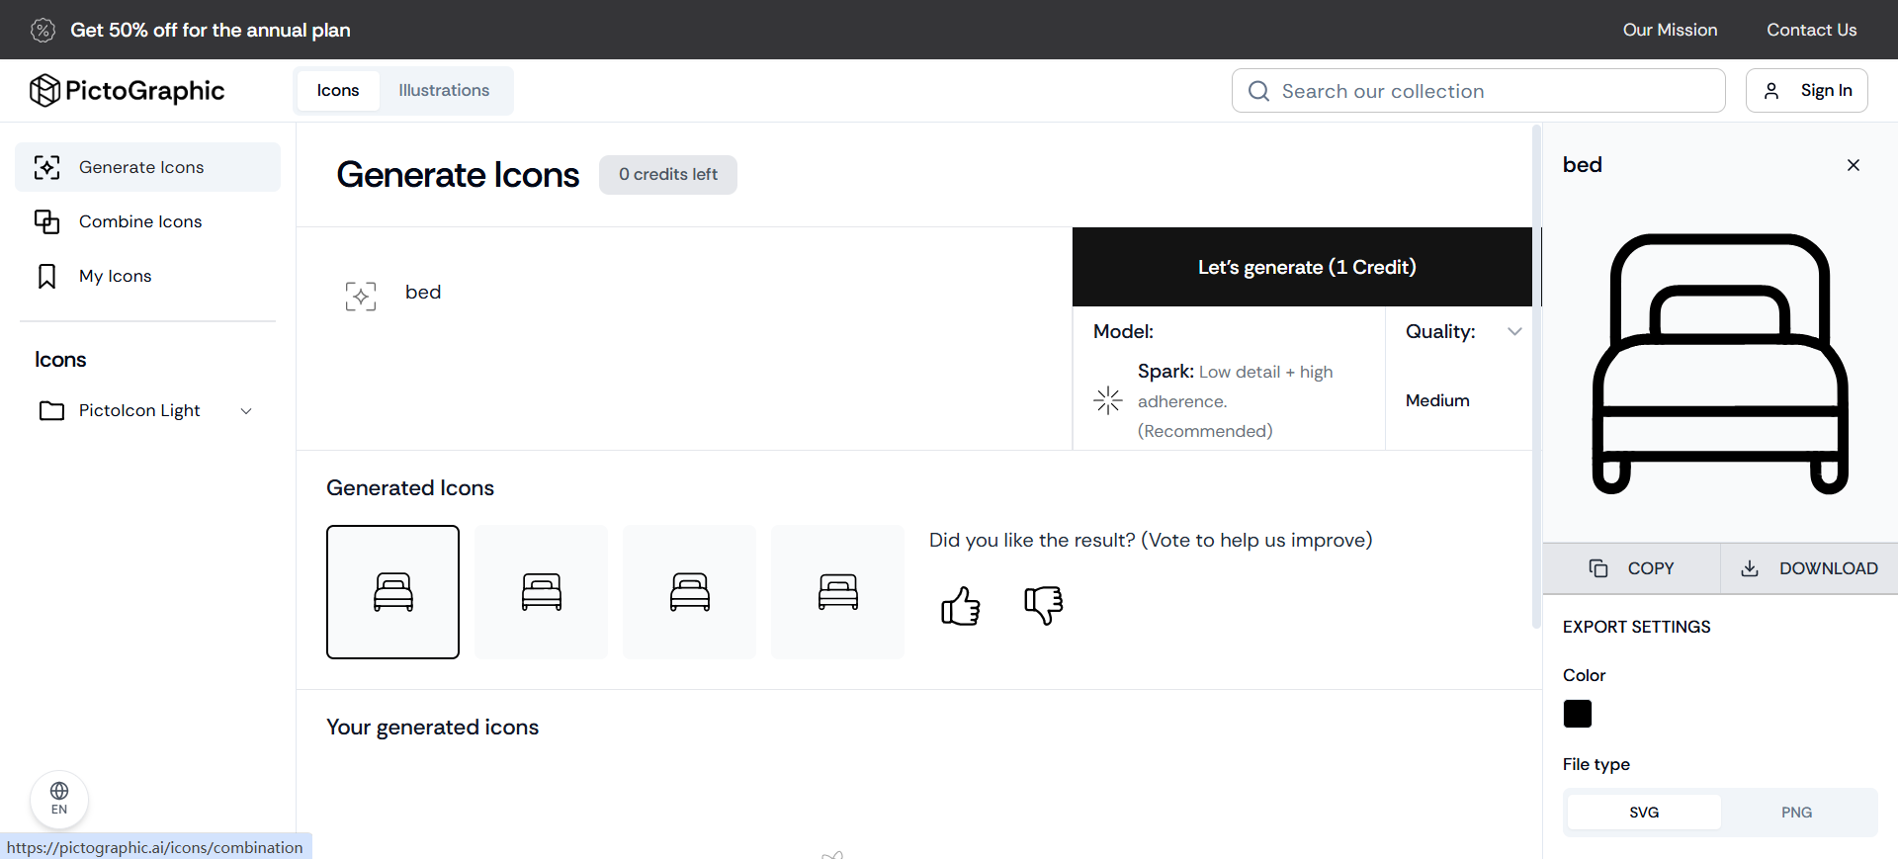Select the Icons tab
Viewport: 1898px width, 859px height.
pos(338,90)
